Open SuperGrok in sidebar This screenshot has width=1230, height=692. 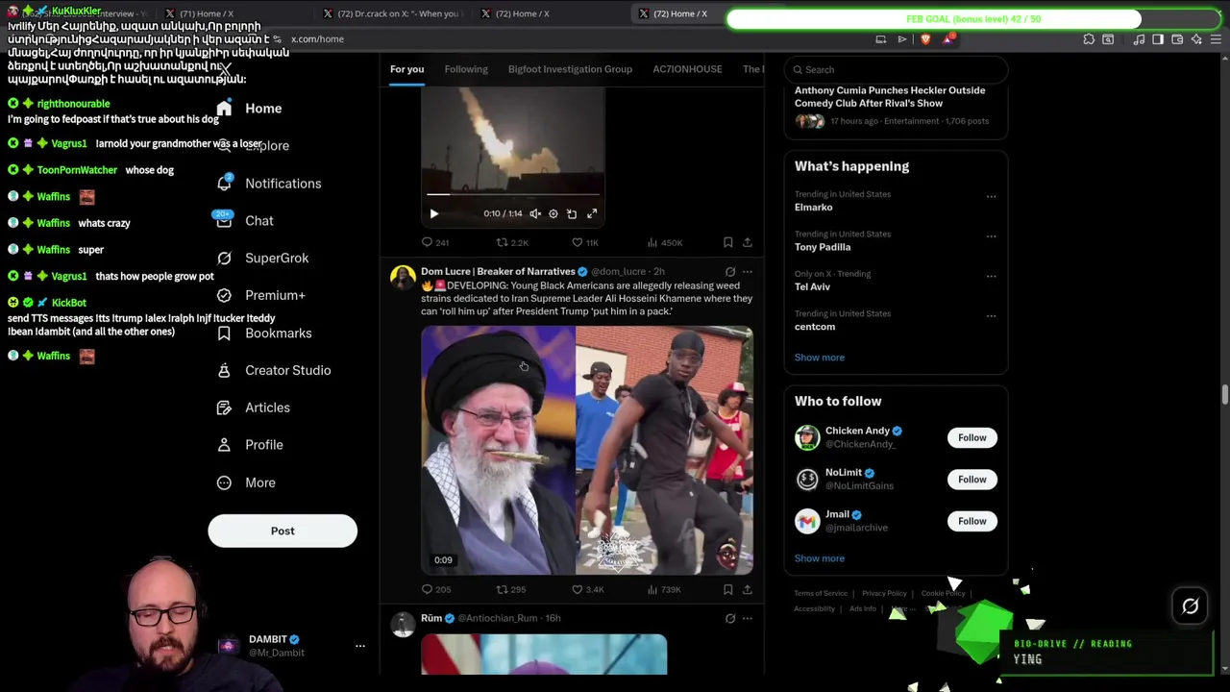263,258
